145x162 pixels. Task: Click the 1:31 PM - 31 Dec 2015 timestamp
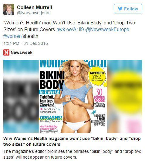click(x=25, y=43)
